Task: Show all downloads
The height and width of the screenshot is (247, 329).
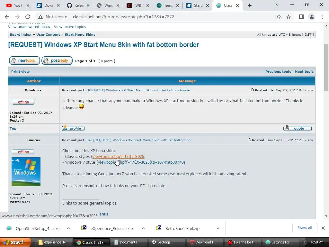Action: coord(305,228)
